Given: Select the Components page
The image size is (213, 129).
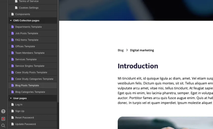Looking at the screenshot, I should coord(33,14).
